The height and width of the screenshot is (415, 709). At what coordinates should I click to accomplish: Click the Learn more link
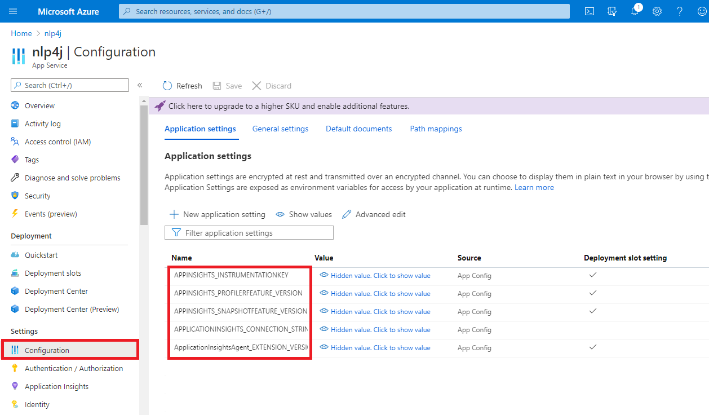pos(534,187)
